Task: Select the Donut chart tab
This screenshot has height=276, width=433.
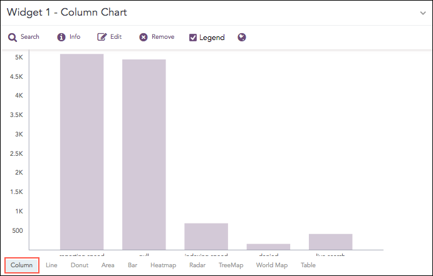Action: (x=80, y=265)
